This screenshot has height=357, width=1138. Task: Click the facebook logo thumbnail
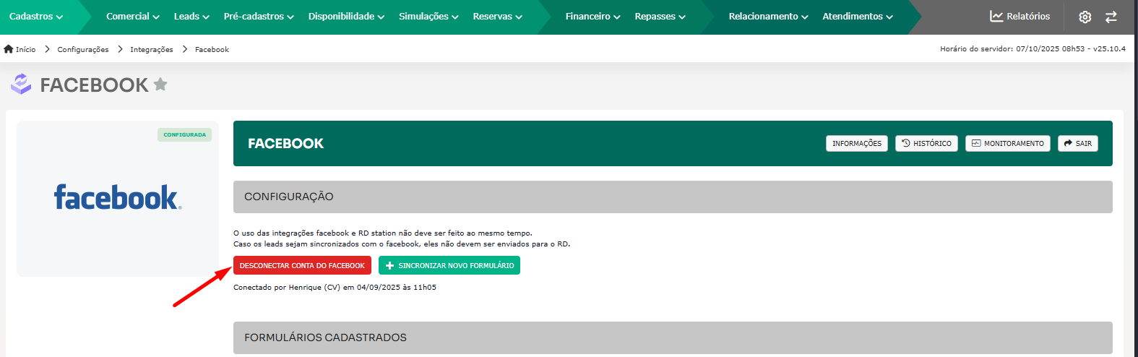coord(118,197)
